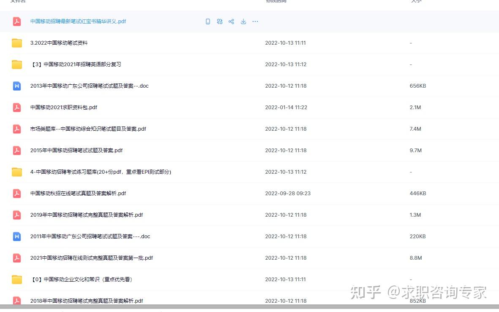Click Word icon of 2011年中国移动广东公司 doc
499x312 pixels.
[17, 237]
